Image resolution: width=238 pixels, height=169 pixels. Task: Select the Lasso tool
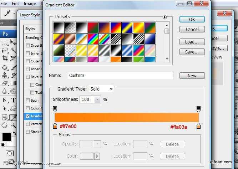[x=5, y=50]
